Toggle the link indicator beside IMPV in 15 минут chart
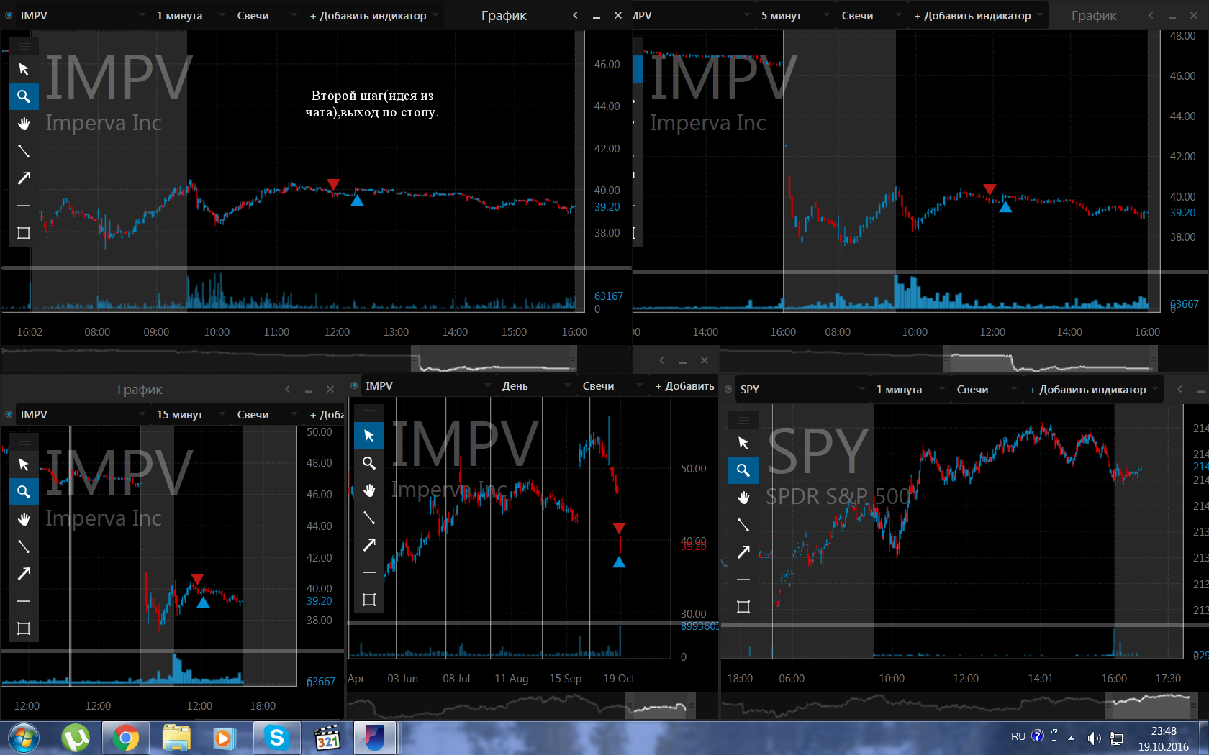Screen dimensions: 1209x755 (x=9, y=415)
